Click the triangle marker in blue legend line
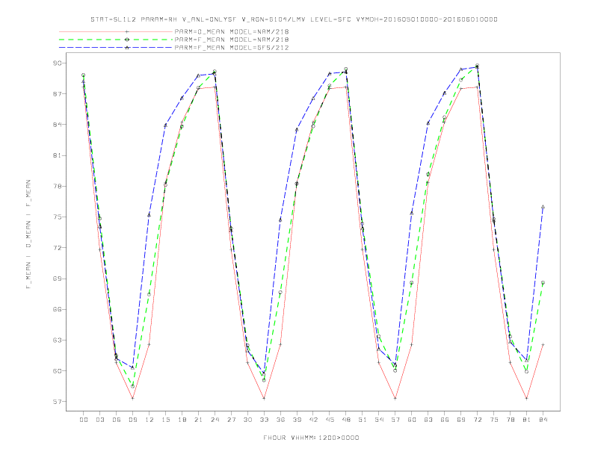Image resolution: width=592 pixels, height=457 pixels. pos(127,48)
